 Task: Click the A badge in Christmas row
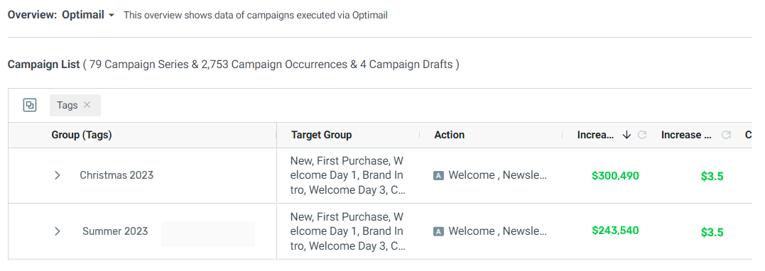click(x=438, y=175)
